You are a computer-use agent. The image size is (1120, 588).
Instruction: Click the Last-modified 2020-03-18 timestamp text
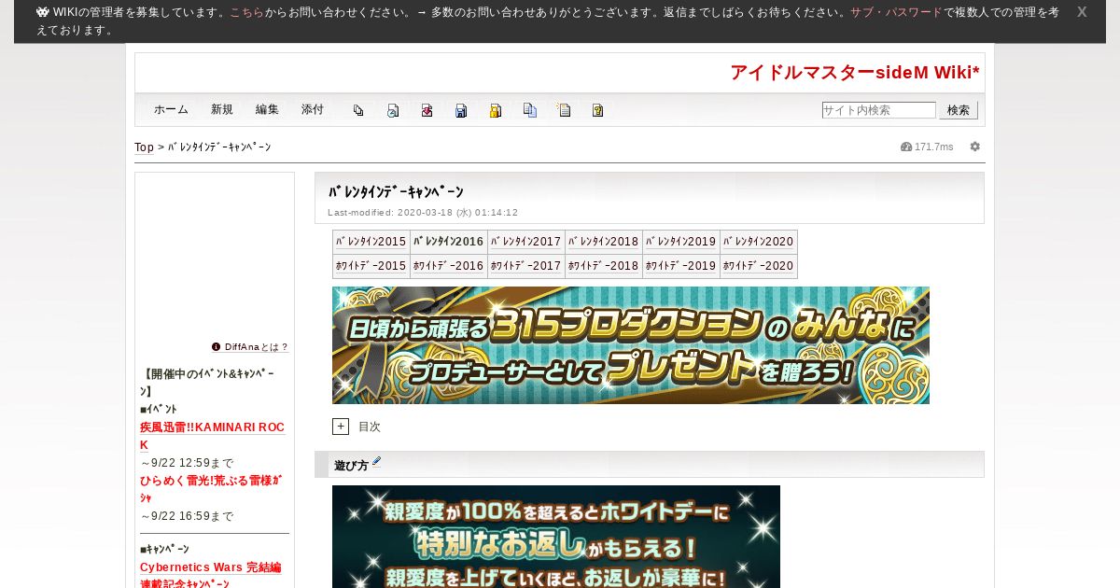click(x=423, y=213)
